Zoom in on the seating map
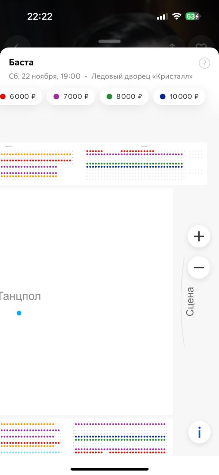Screen dimensions: 219x475 pos(199,236)
